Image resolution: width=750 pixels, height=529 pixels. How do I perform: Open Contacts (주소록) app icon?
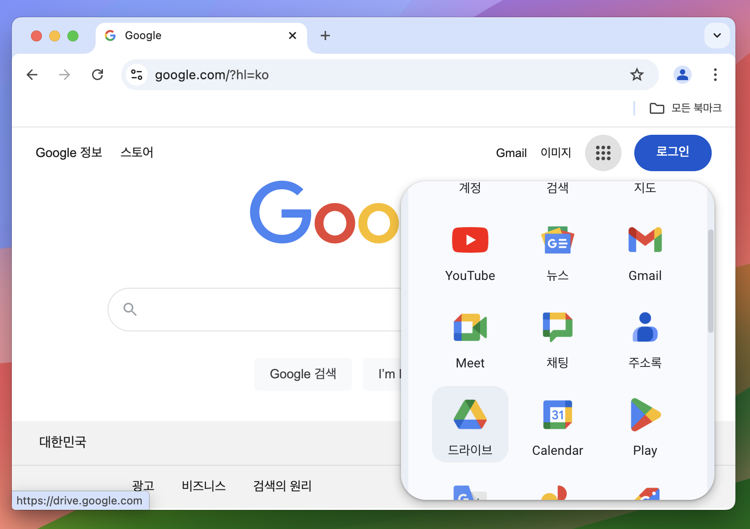pyautogui.click(x=645, y=327)
